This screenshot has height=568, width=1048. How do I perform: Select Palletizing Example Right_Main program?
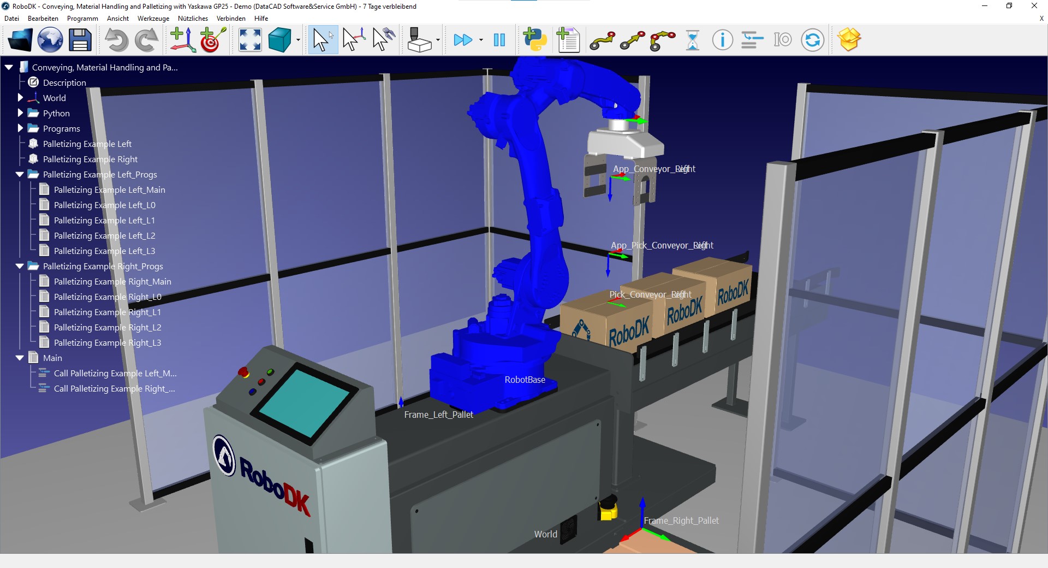coord(112,281)
